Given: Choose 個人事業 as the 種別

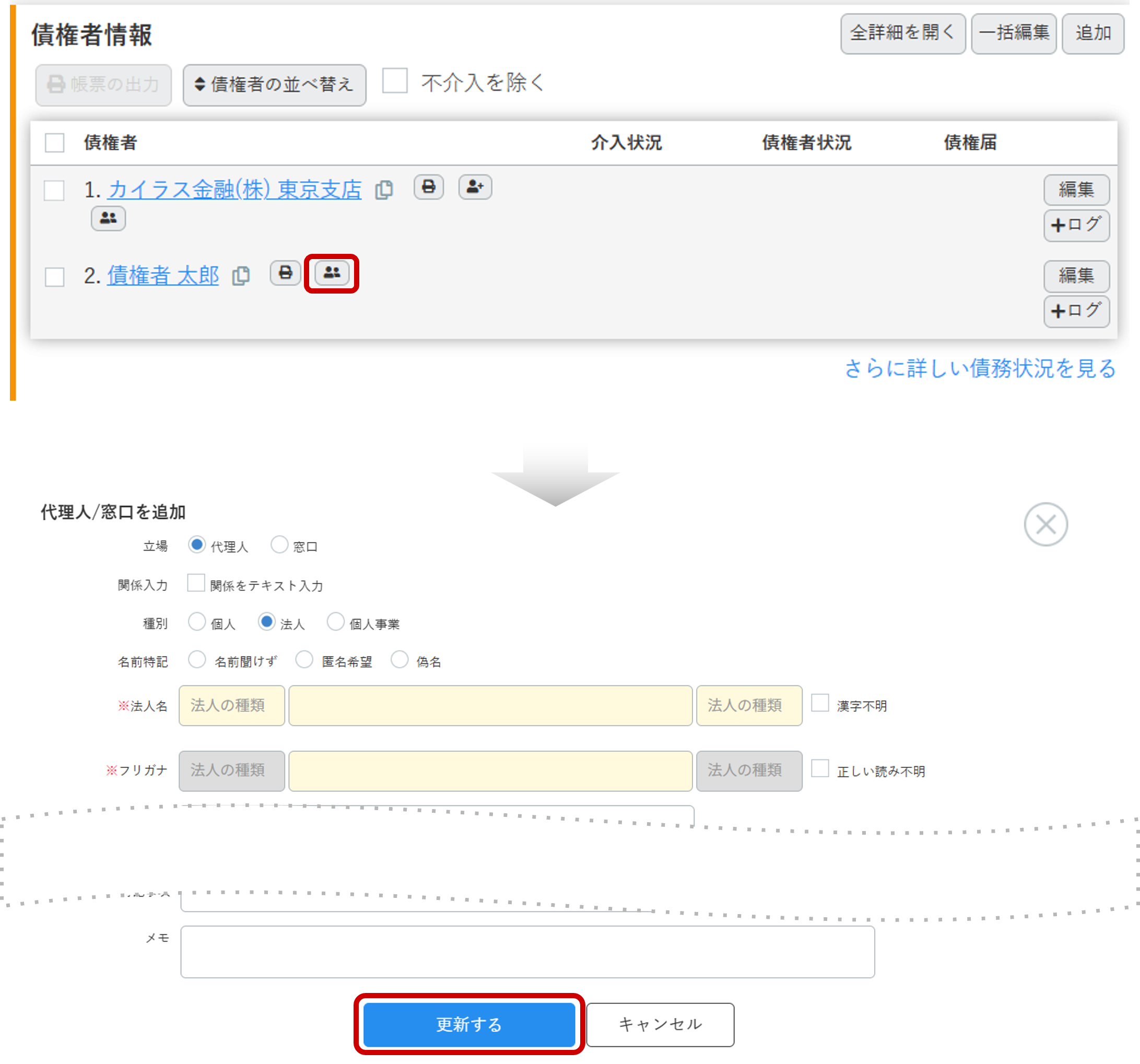Looking at the screenshot, I should [335, 622].
